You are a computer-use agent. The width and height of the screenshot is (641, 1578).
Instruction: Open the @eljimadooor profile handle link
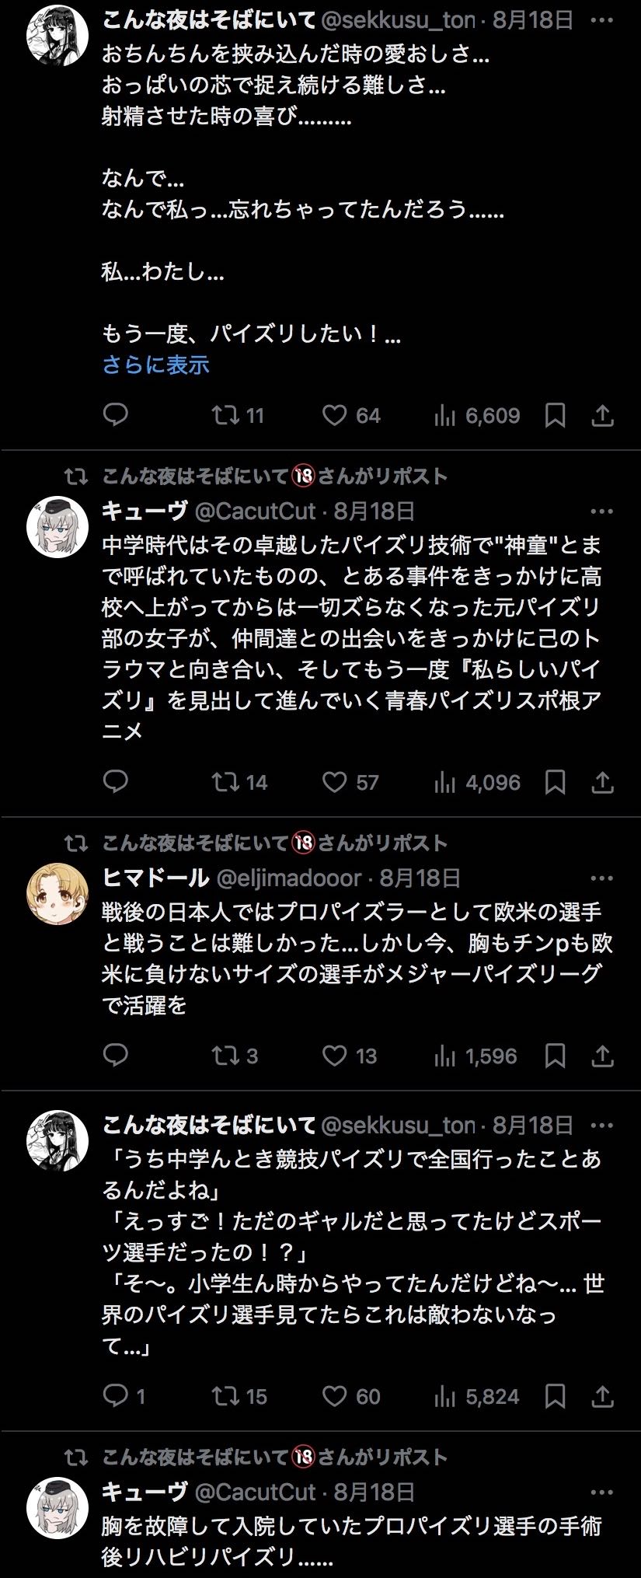[288, 878]
